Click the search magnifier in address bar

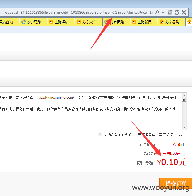(157, 13)
